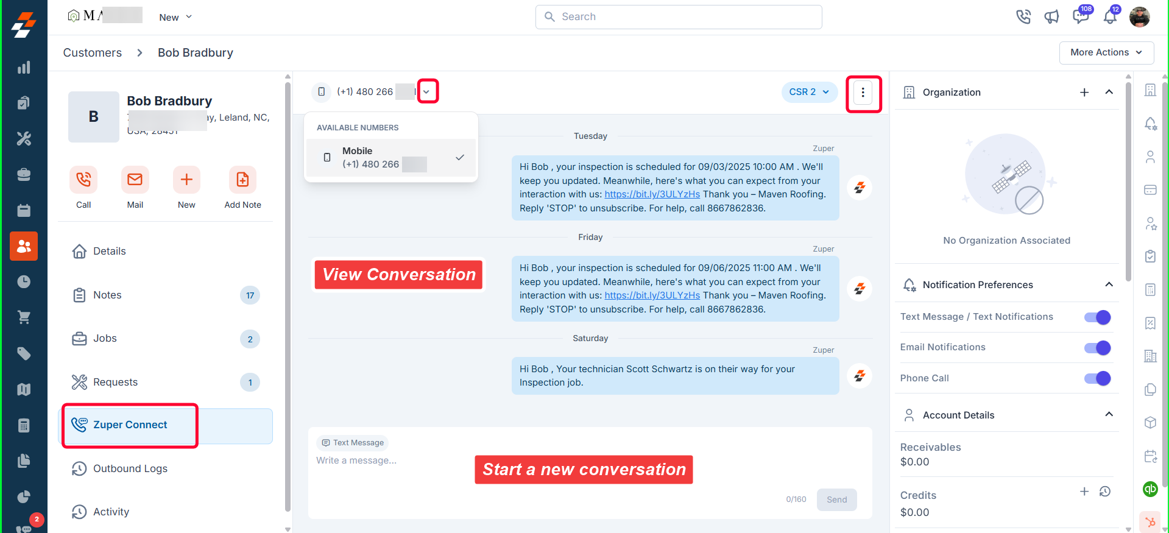Open the megaphone announcements icon
Screen dimensions: 1169x533
pyautogui.click(x=1051, y=17)
